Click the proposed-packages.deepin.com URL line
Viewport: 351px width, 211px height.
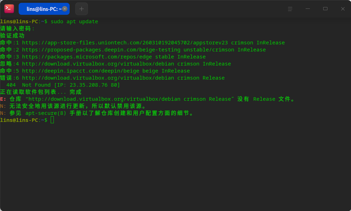[133, 50]
